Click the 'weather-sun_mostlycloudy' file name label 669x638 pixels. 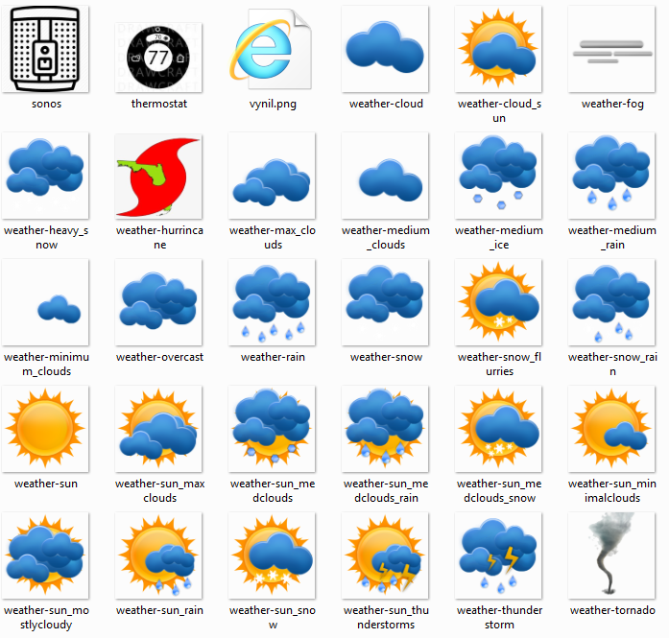tap(46, 618)
